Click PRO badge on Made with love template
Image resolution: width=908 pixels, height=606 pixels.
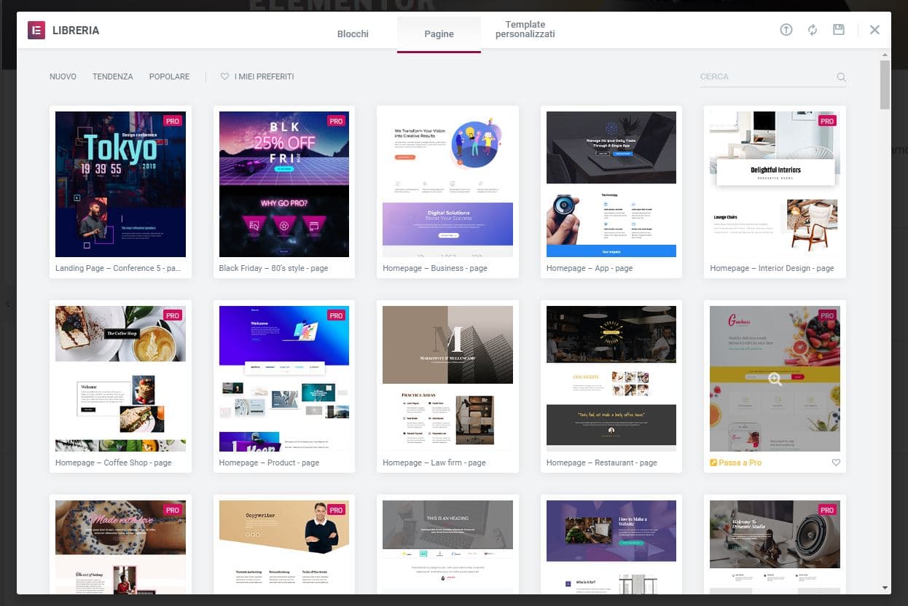click(172, 510)
